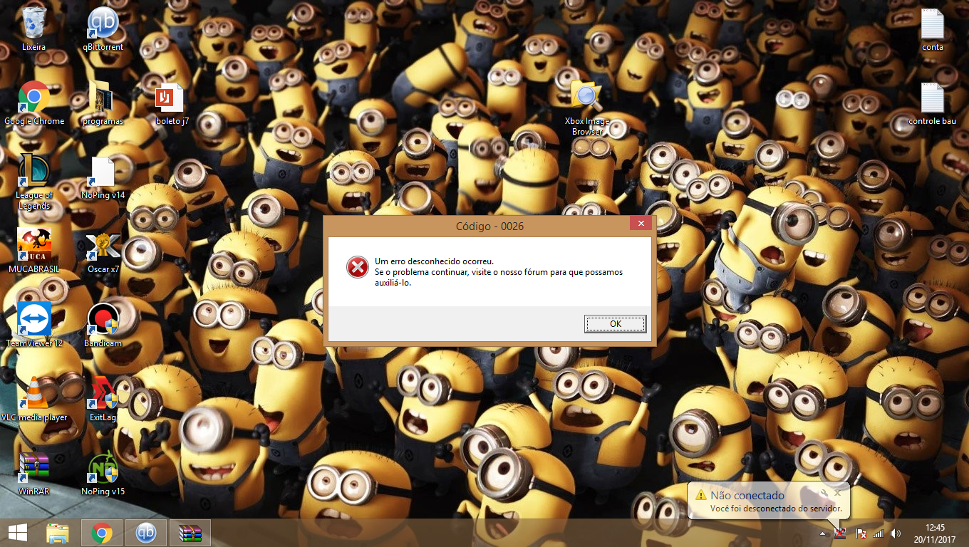The image size is (969, 547).
Task: Select the controle bau text file
Action: point(932,98)
